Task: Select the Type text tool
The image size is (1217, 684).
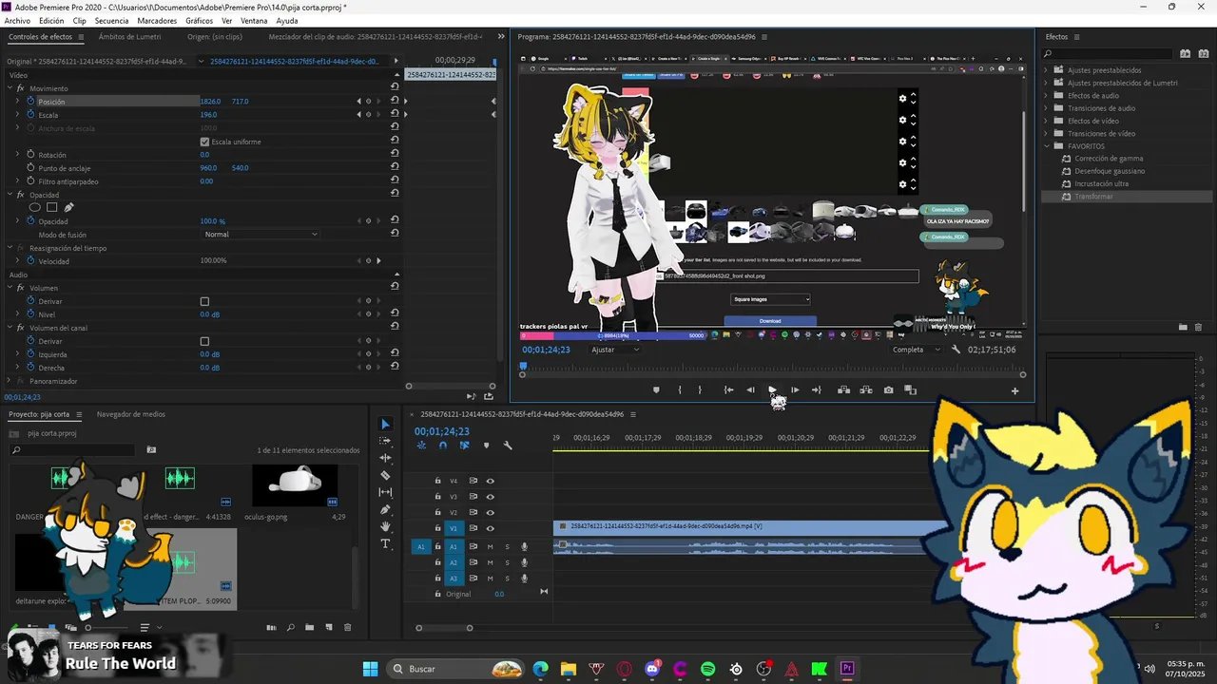Action: coord(385,543)
